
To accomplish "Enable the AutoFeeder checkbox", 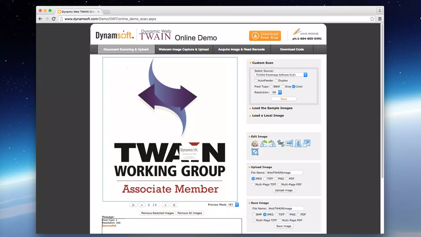I will 256,81.
